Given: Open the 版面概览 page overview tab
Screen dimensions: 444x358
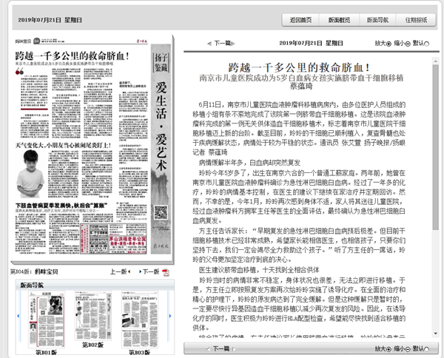Looking at the screenshot, I should pyautogui.click(x=340, y=20).
